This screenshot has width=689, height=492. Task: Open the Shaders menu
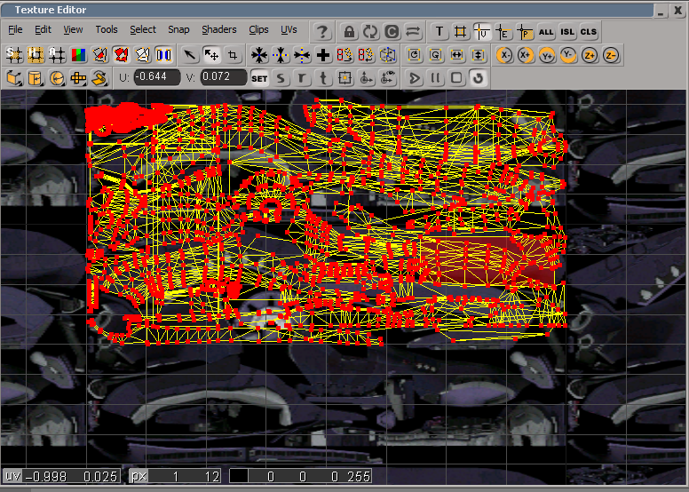coord(218,29)
